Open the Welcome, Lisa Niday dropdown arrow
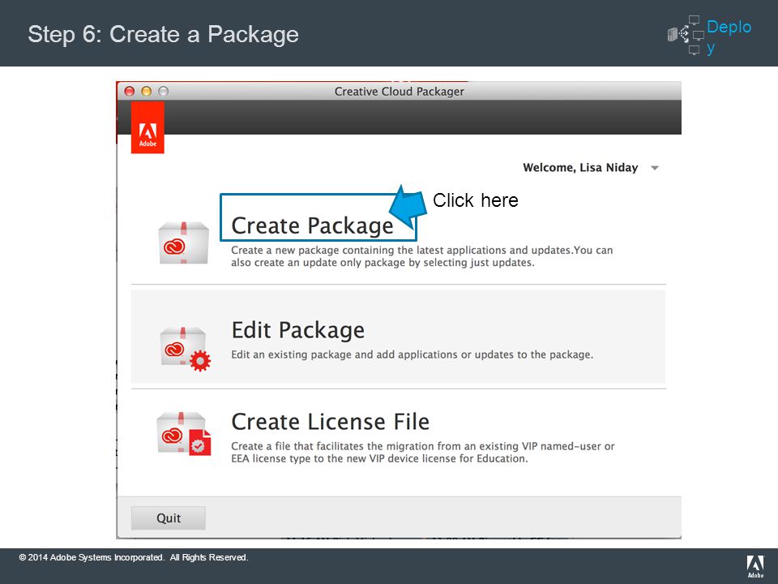This screenshot has width=778, height=584. click(655, 168)
